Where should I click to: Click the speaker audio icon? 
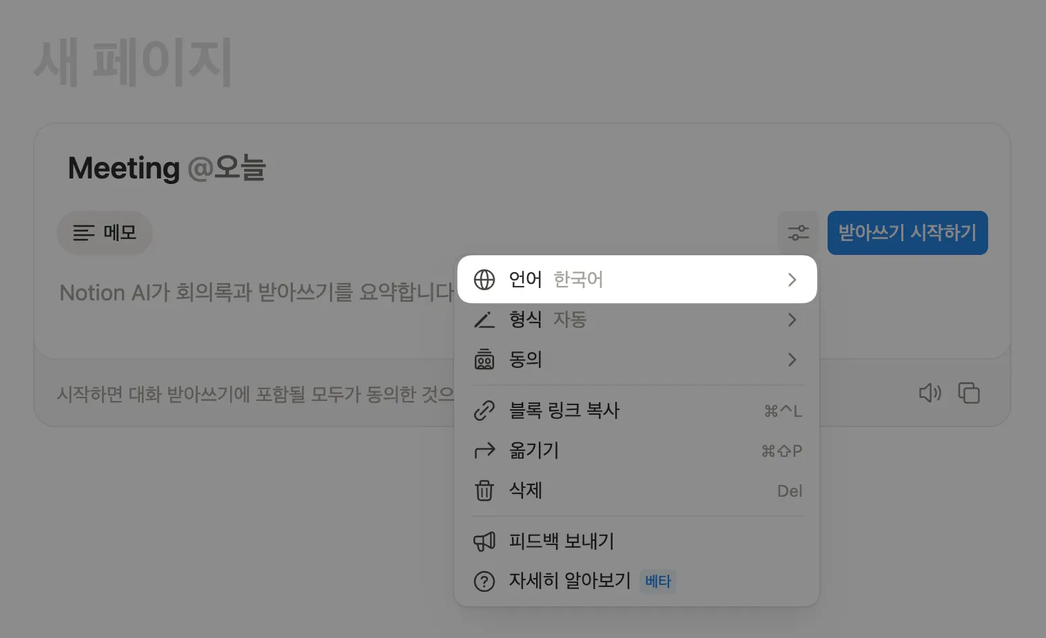click(x=930, y=393)
